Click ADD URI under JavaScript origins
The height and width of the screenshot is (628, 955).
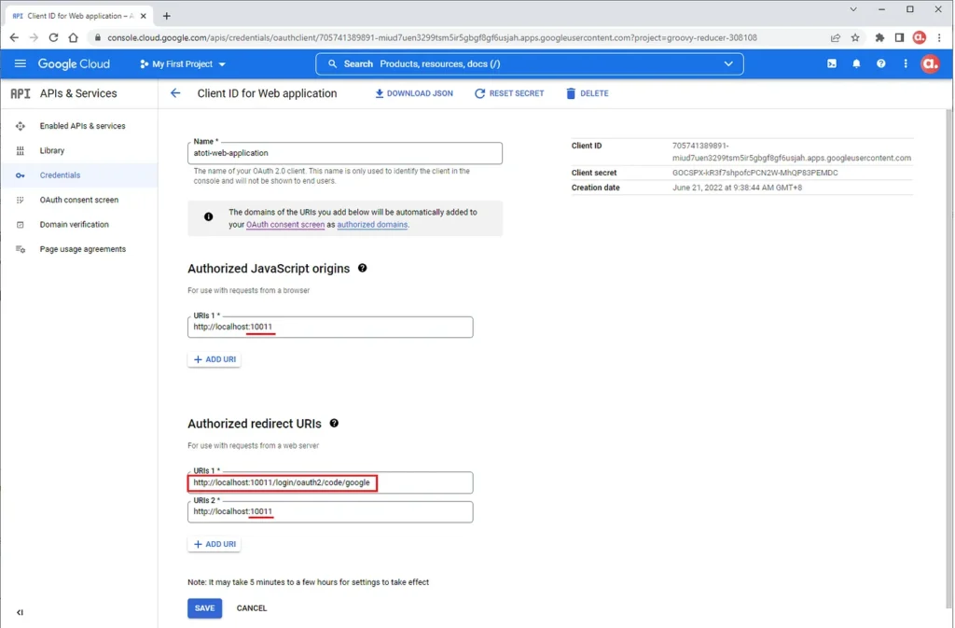pos(215,359)
